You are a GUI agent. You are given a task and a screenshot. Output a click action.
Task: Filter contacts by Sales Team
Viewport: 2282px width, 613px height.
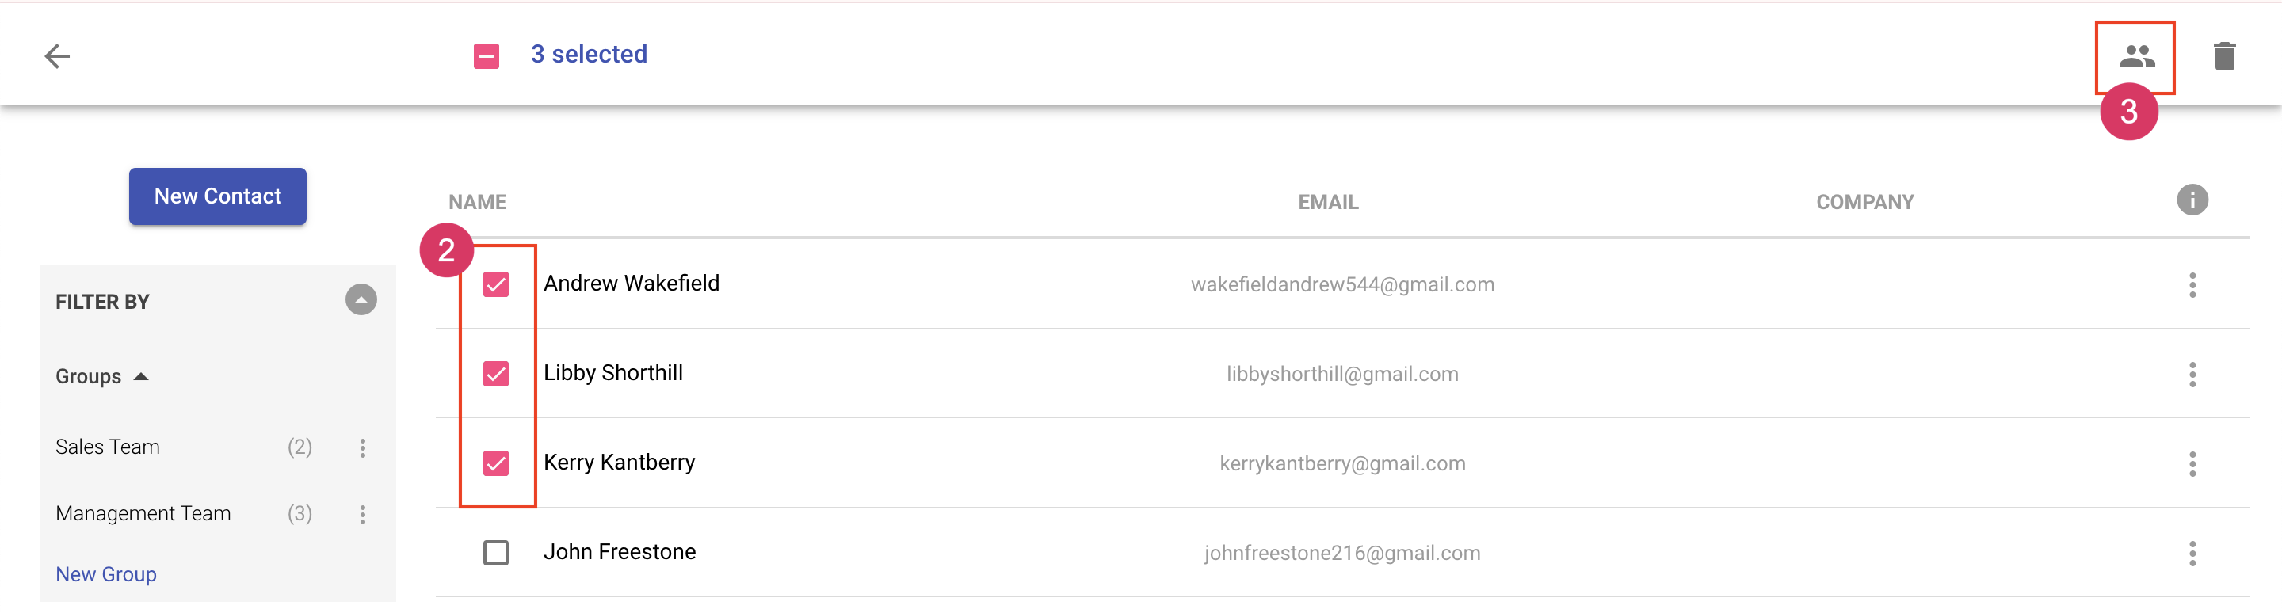108,447
